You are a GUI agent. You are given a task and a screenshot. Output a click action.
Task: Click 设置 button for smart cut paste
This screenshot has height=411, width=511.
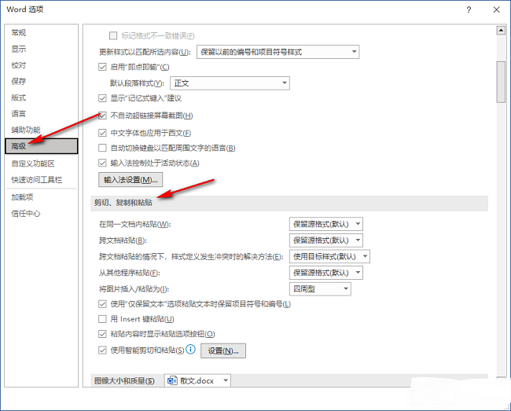(223, 350)
